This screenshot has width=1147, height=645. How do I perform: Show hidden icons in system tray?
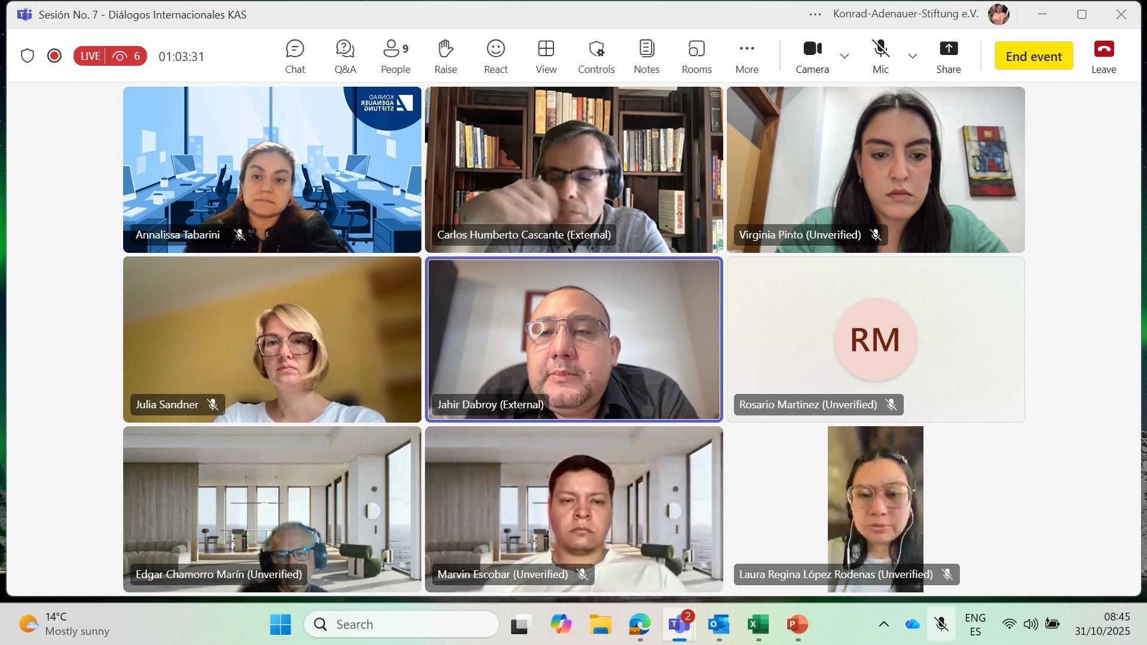883,624
